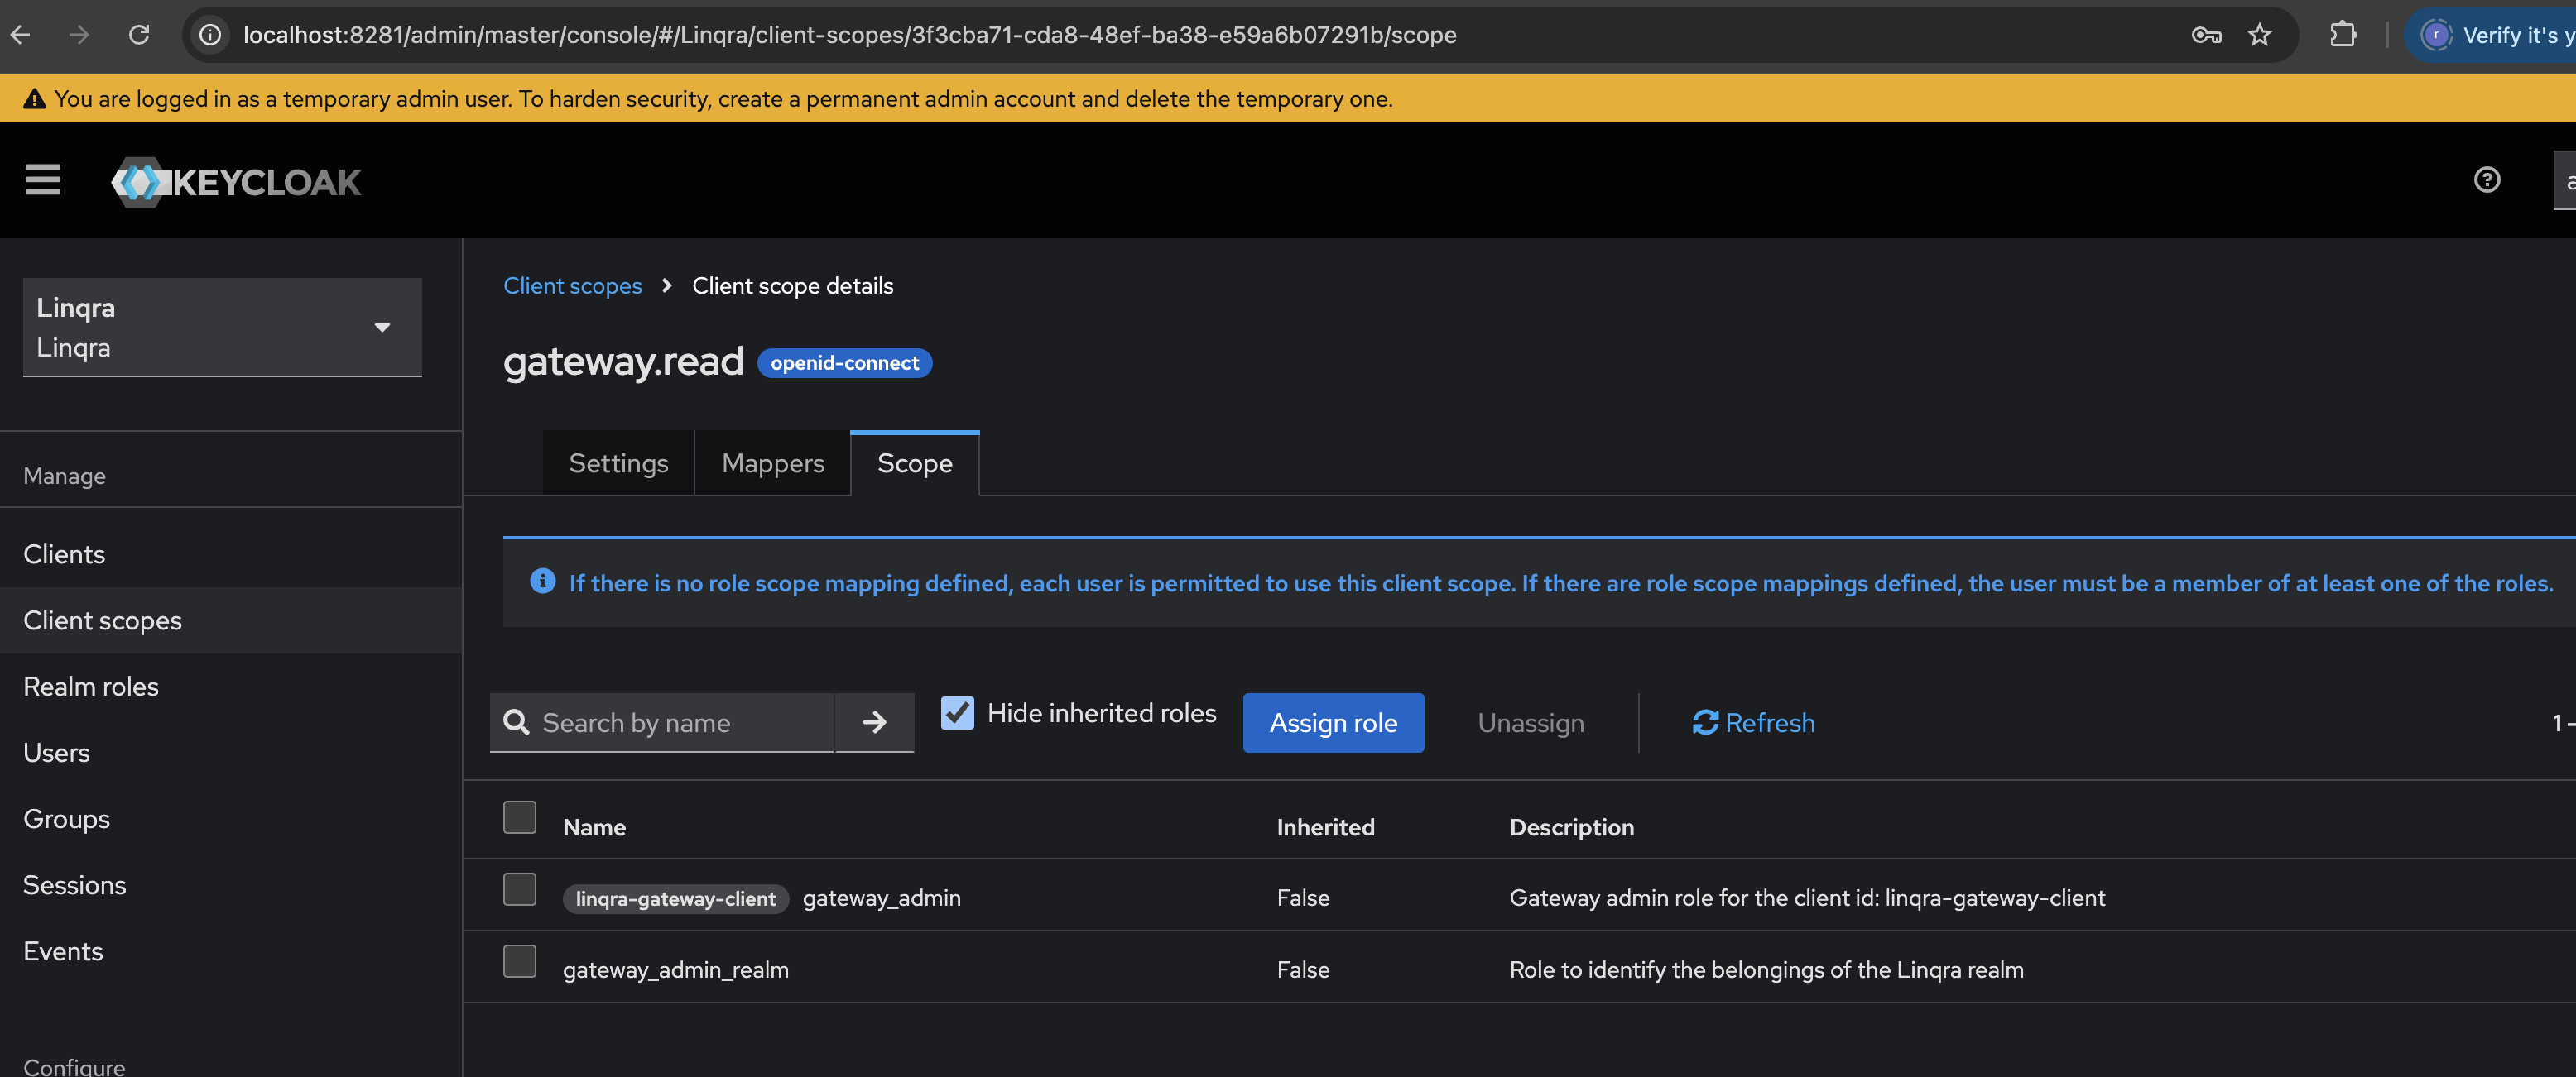Switch to the Mappers tab
Image resolution: width=2576 pixels, height=1077 pixels.
(772, 462)
